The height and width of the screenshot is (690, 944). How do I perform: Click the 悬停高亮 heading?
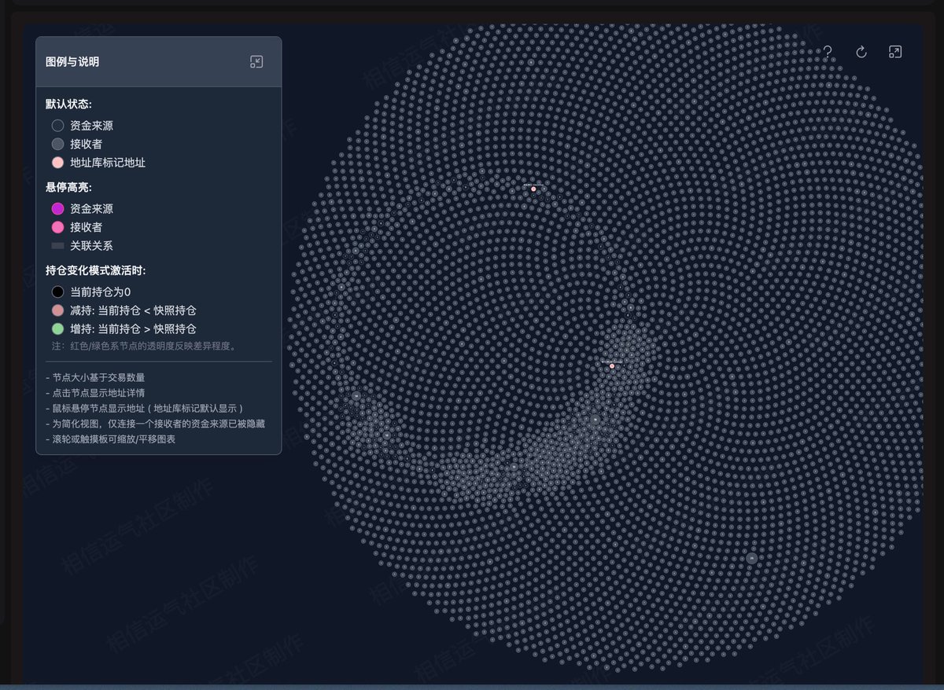pos(68,187)
